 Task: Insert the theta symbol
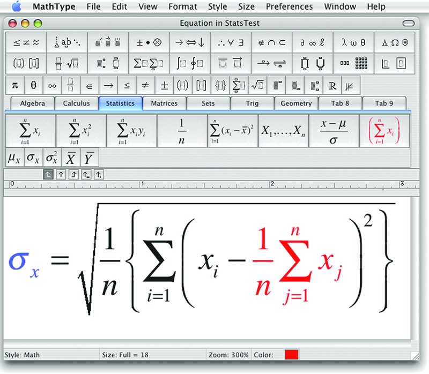pos(33,85)
